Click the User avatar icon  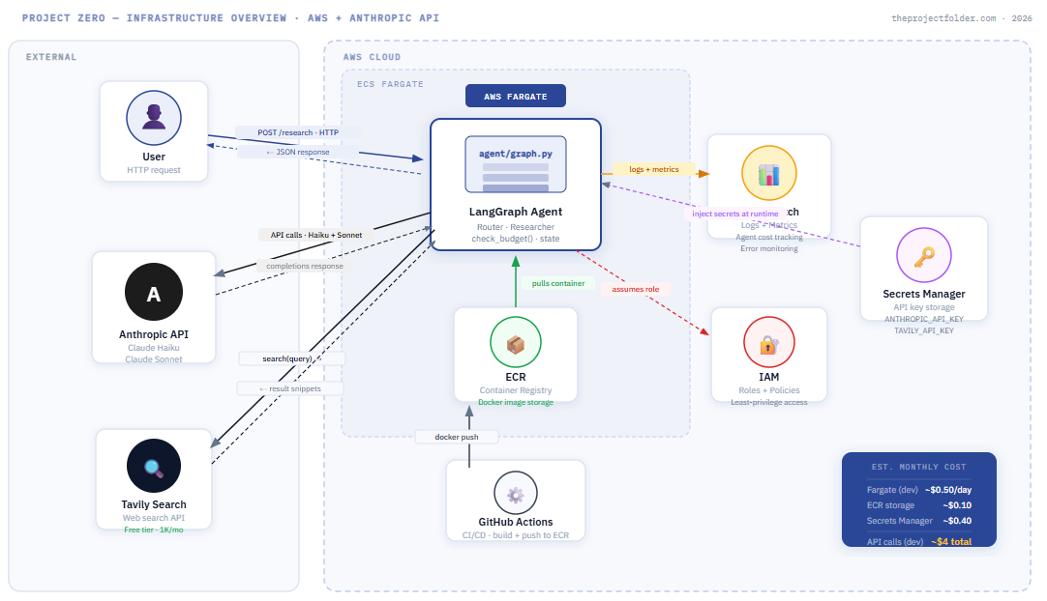tap(154, 118)
